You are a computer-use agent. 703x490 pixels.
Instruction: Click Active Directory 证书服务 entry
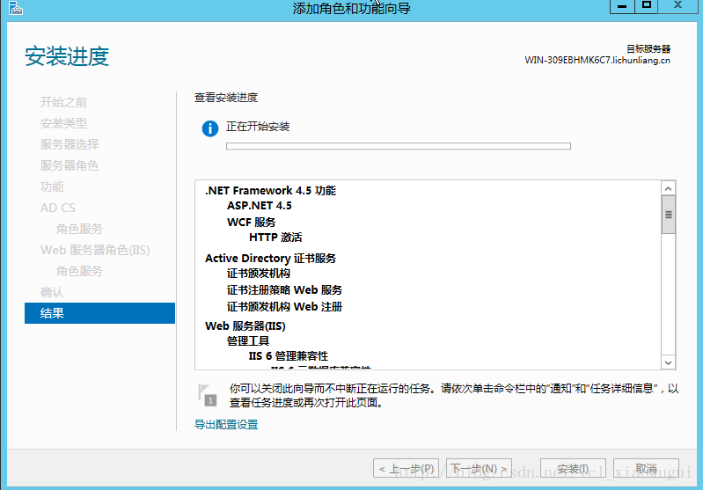click(x=270, y=259)
